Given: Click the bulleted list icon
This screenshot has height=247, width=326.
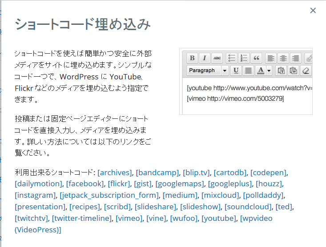Looking at the screenshot, I should 232,58.
